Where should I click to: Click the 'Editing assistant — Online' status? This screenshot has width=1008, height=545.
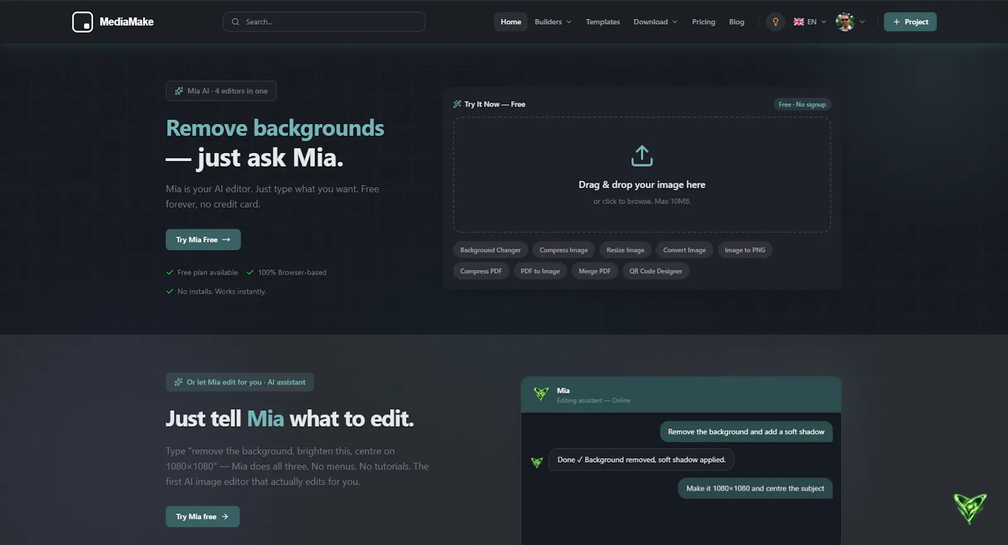pos(593,401)
